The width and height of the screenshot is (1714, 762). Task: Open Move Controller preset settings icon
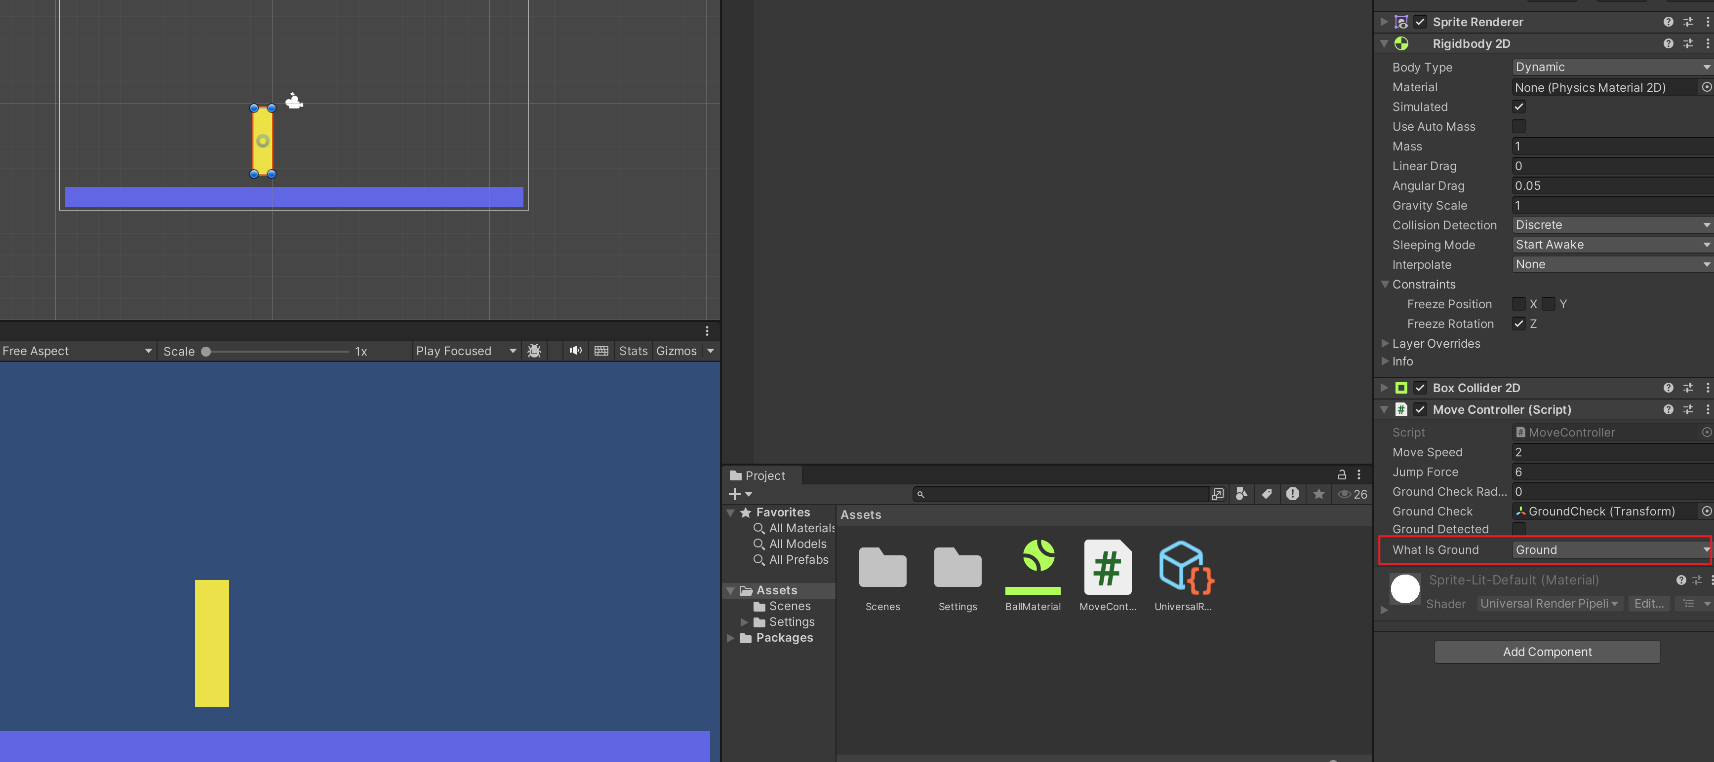[x=1688, y=410]
